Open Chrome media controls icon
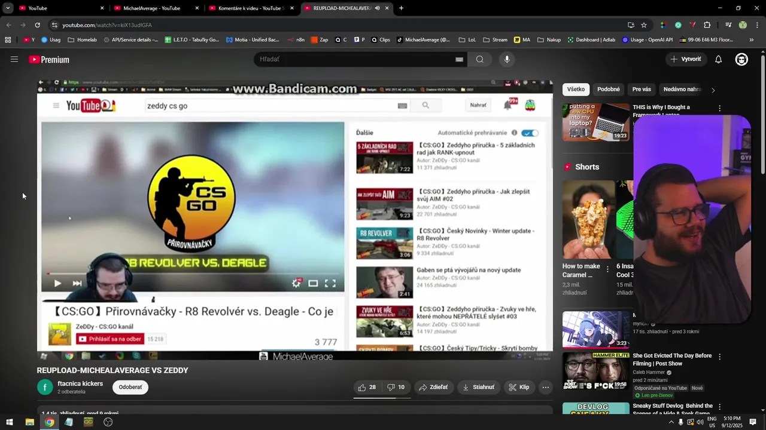Screen dimensions: 766x430 pos(728,25)
